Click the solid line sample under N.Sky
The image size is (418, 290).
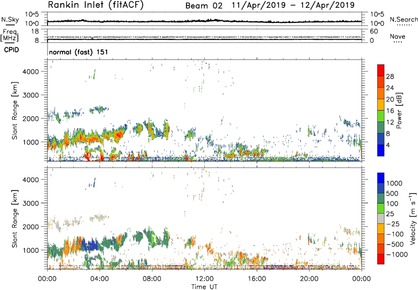point(10,25)
